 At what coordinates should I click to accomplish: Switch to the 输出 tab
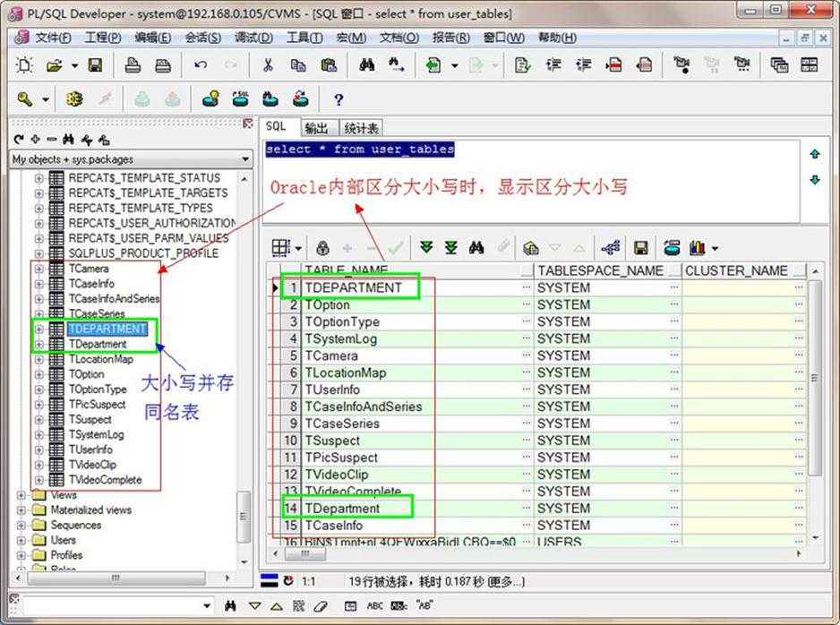click(316, 128)
